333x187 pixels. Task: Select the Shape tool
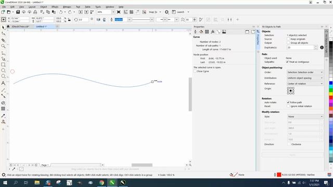click(3, 33)
